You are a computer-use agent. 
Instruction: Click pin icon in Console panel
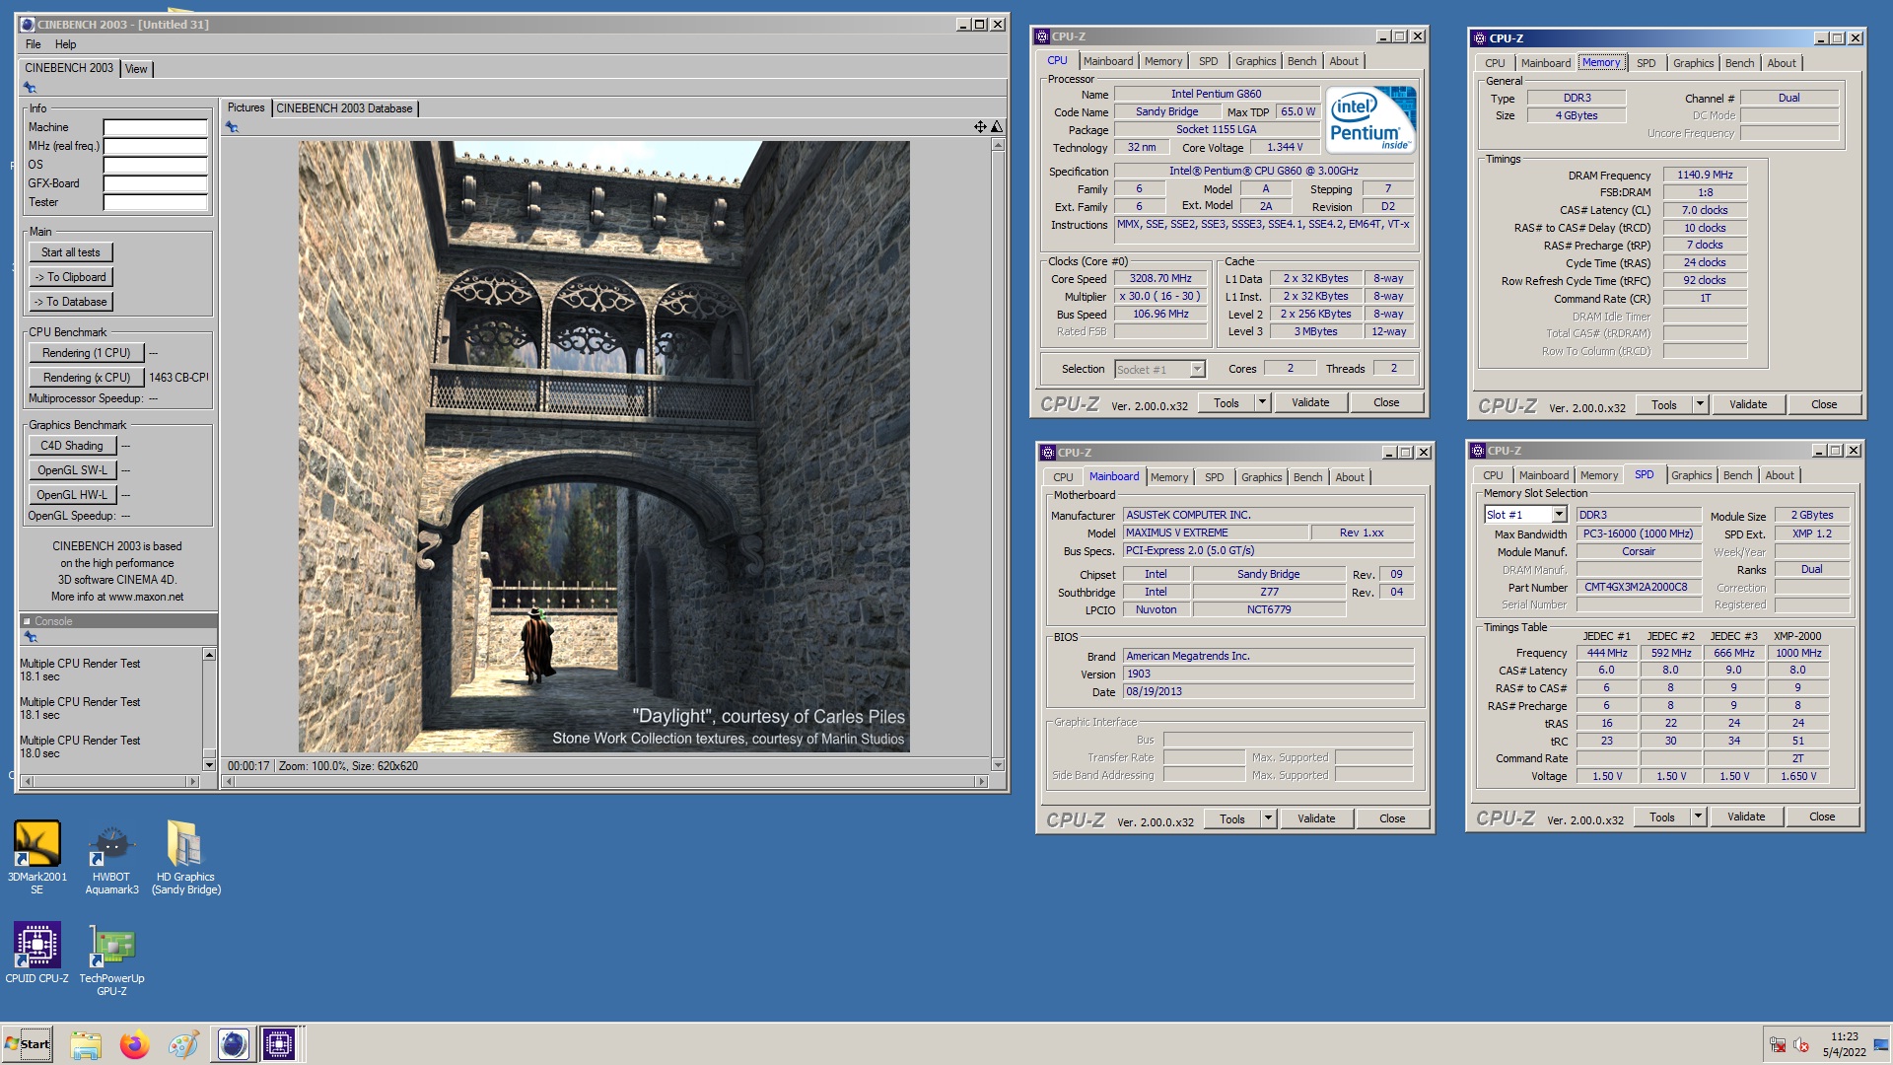click(30, 637)
